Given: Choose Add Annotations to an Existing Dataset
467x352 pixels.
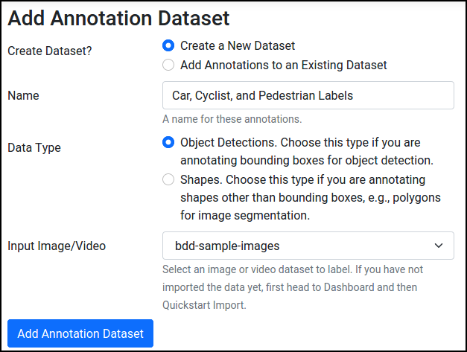Looking at the screenshot, I should click(168, 65).
